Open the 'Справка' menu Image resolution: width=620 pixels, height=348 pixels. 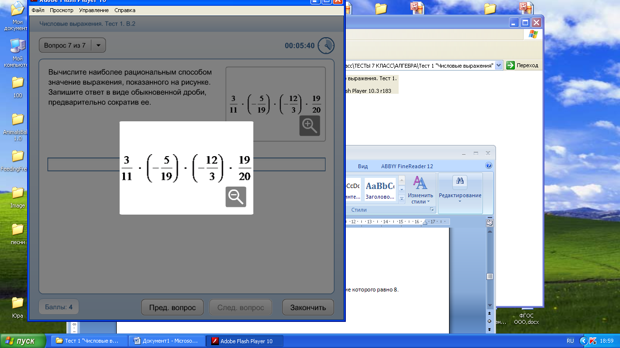pos(125,10)
